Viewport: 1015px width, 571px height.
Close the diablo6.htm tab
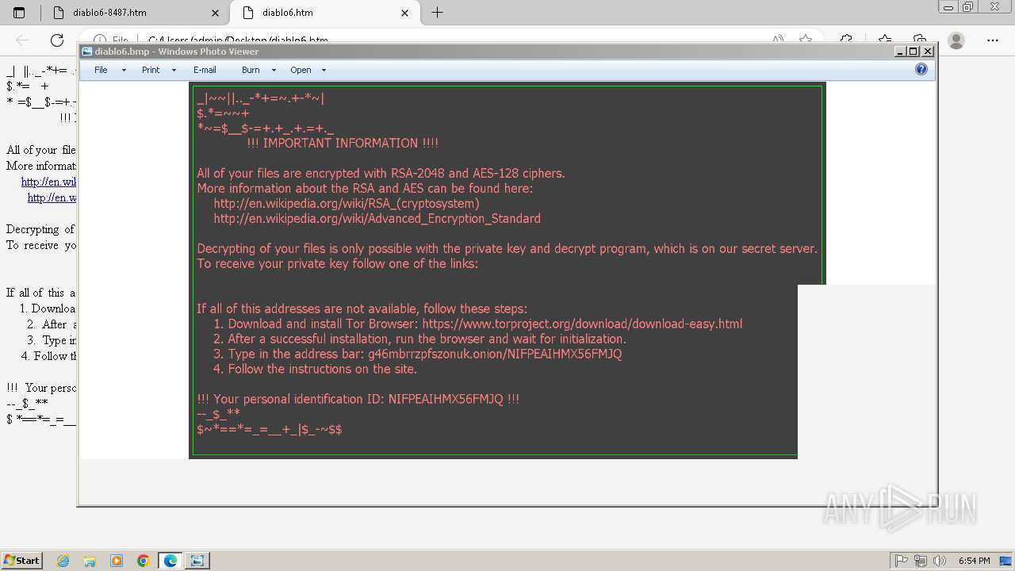[405, 13]
